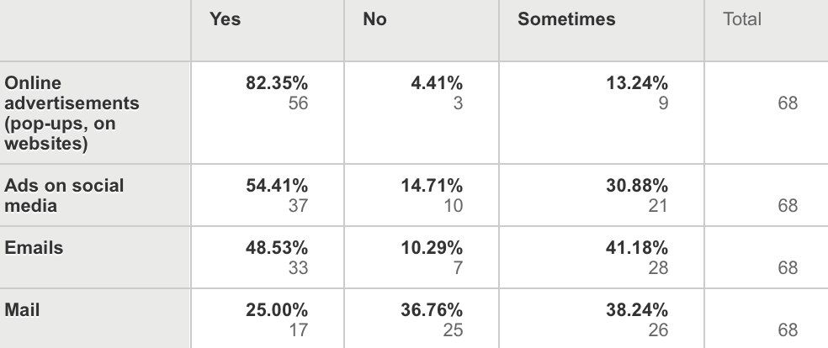Click the Mail row label
828x348 pixels.
pyautogui.click(x=22, y=310)
